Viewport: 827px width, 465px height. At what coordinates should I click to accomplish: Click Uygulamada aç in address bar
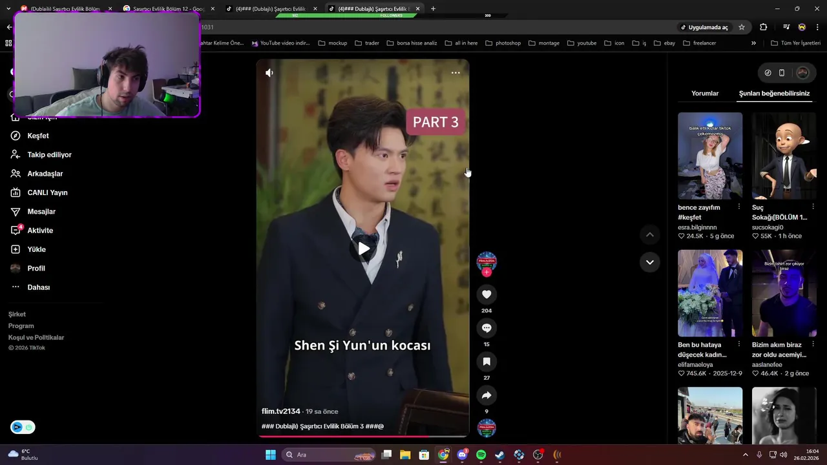pyautogui.click(x=704, y=27)
